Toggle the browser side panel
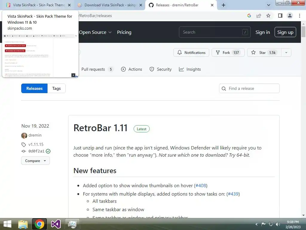The image size is (306, 230). [280, 16]
